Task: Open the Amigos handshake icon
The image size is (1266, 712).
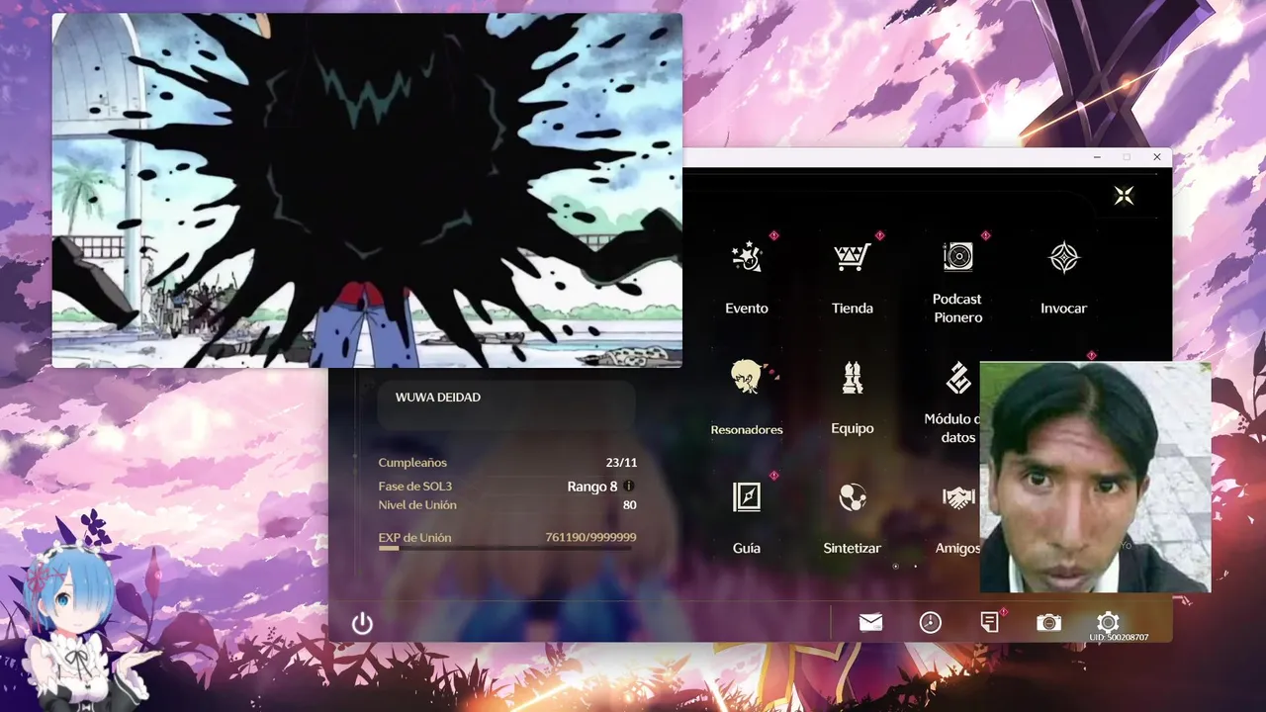Action: (957, 498)
